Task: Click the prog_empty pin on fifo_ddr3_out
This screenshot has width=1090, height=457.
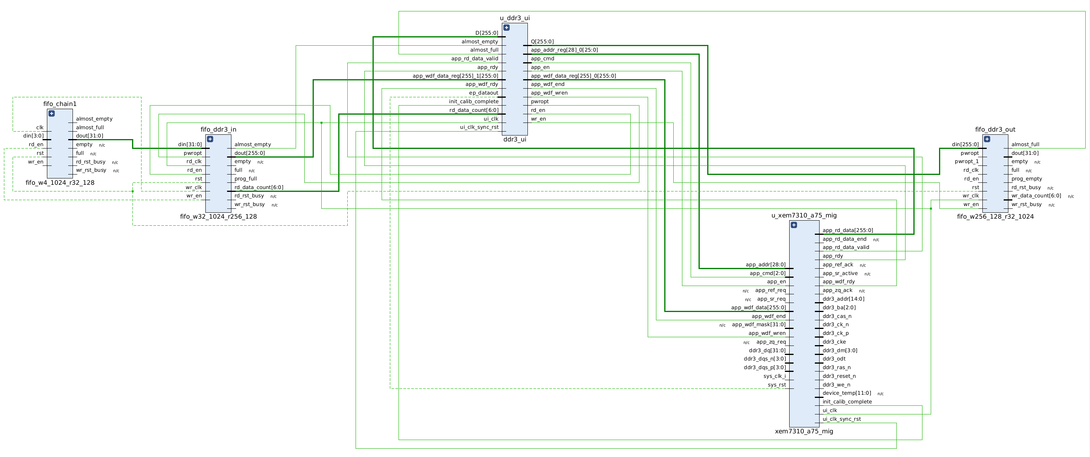Action: [x=1027, y=179]
